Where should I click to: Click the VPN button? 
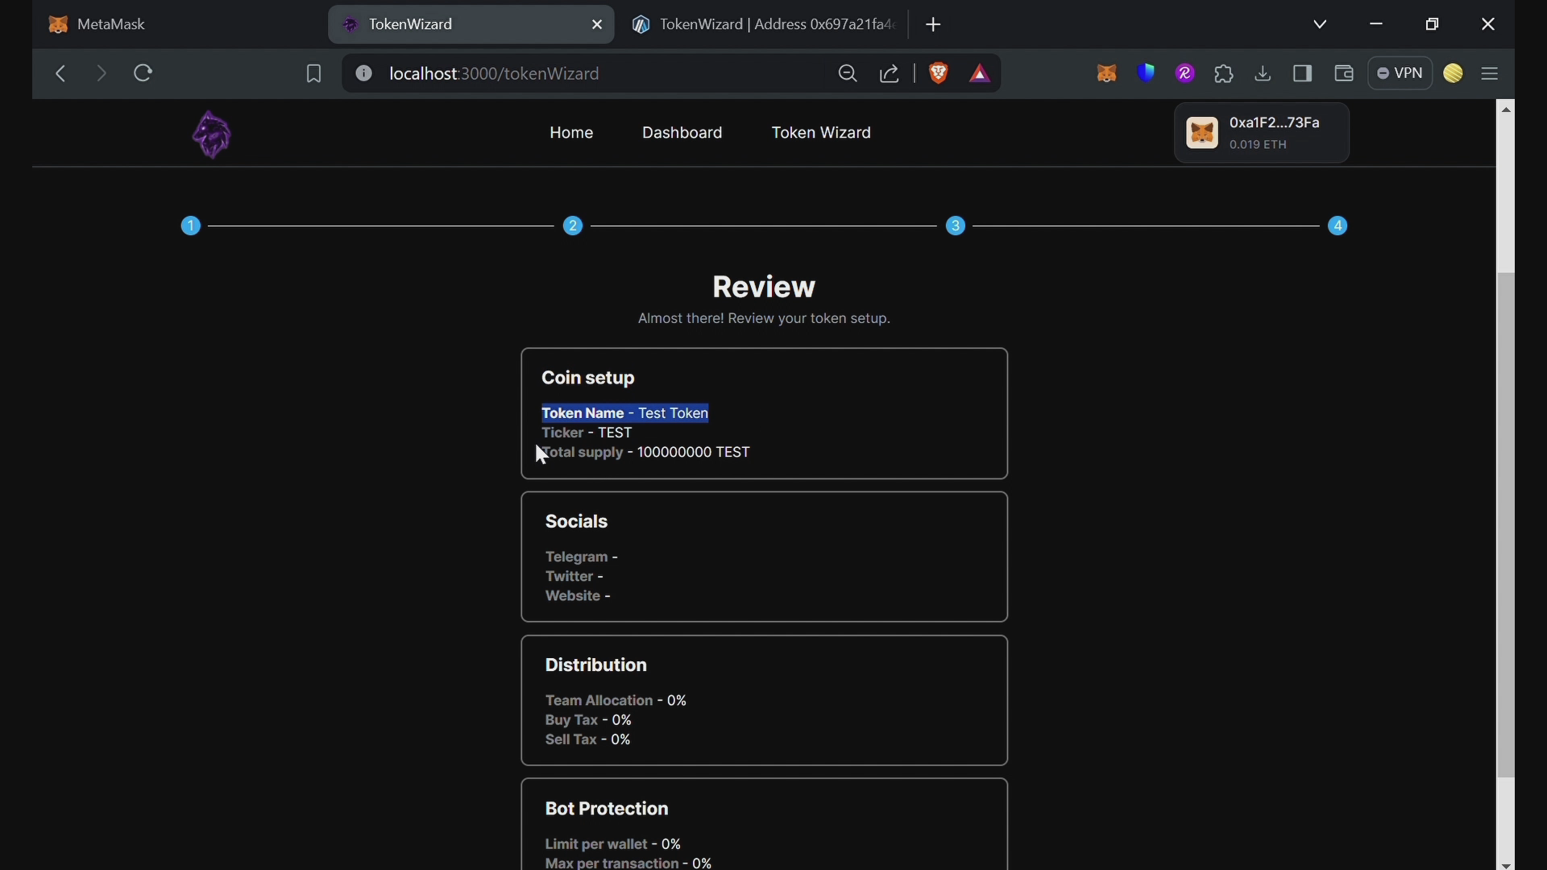click(1400, 73)
